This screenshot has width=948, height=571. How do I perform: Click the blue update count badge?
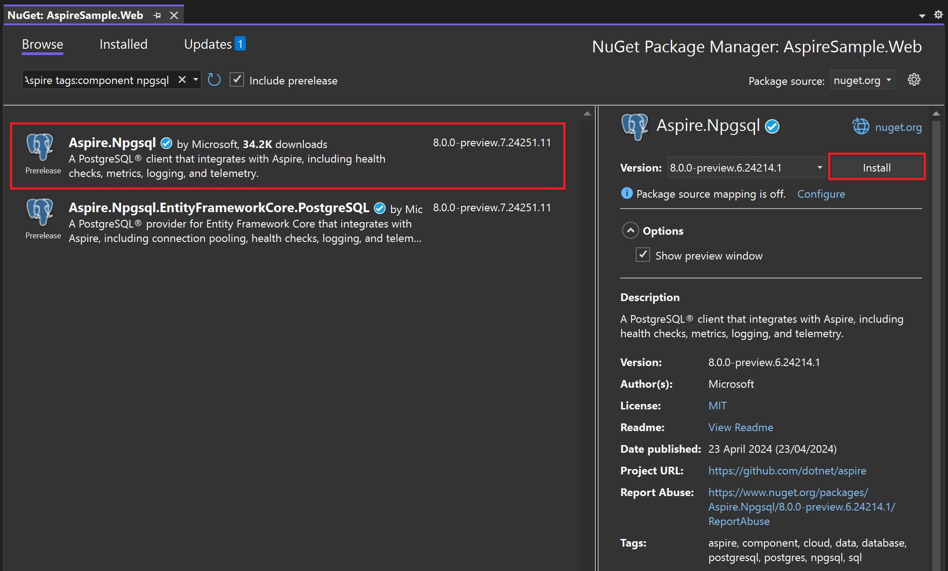[x=240, y=44]
